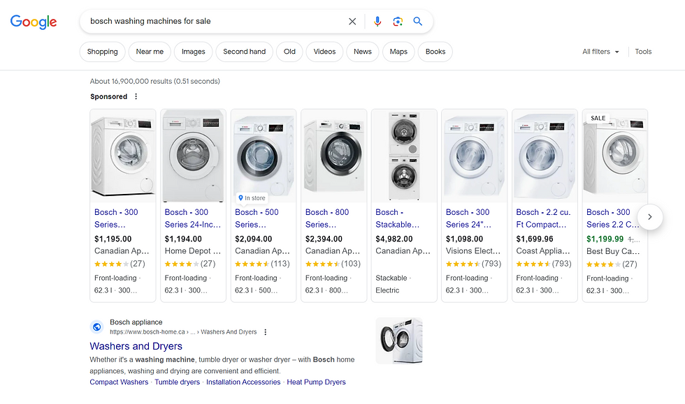The width and height of the screenshot is (685, 404).
Task: Switch to the Books results
Action: pyautogui.click(x=435, y=52)
